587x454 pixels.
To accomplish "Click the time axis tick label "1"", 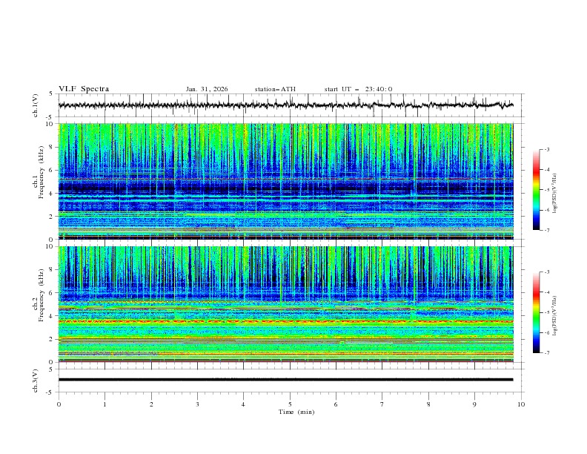I will coord(105,404).
